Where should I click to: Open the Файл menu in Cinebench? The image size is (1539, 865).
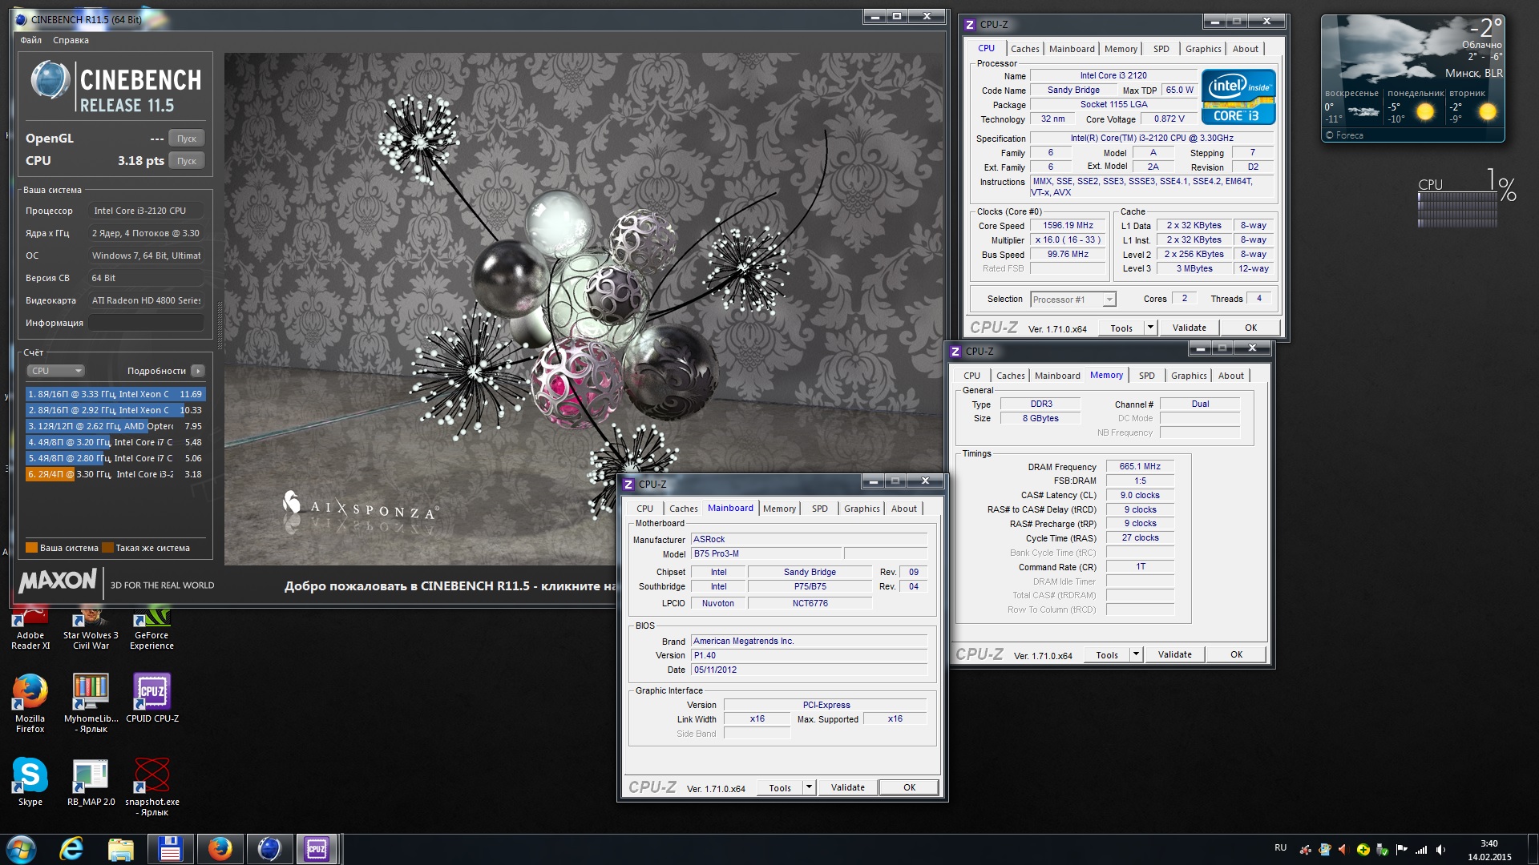31,40
